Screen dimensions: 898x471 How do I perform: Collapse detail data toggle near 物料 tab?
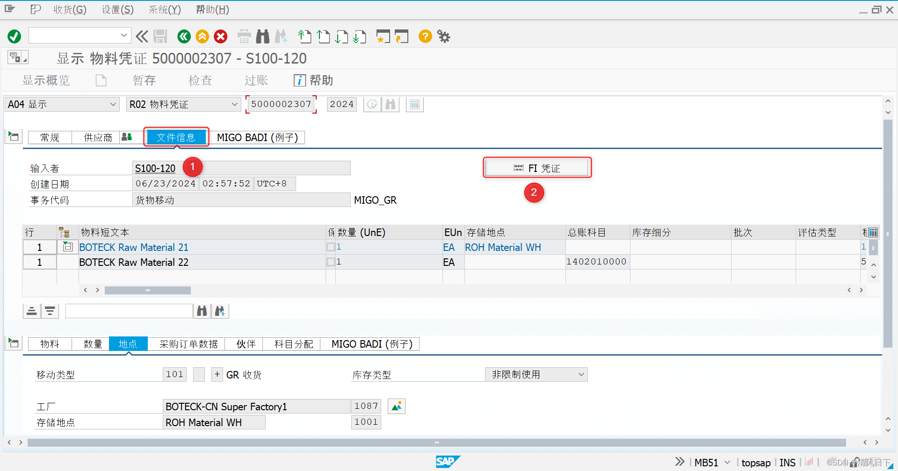point(13,343)
